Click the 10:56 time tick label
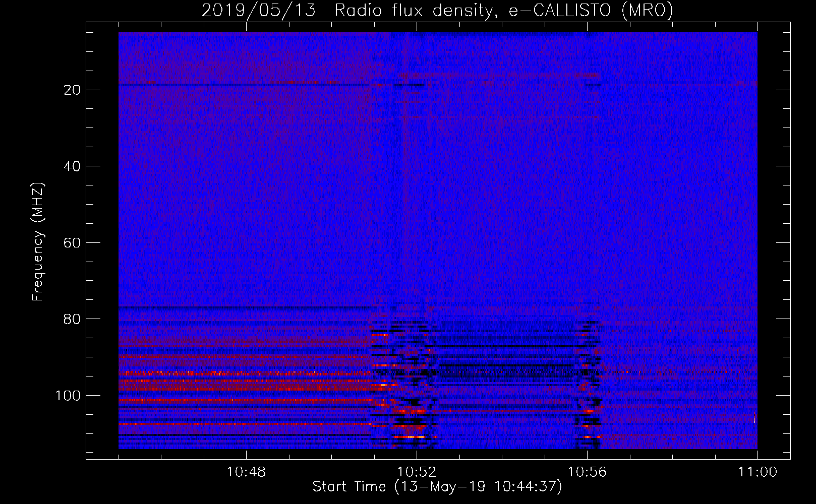The height and width of the screenshot is (504, 816). point(587,472)
